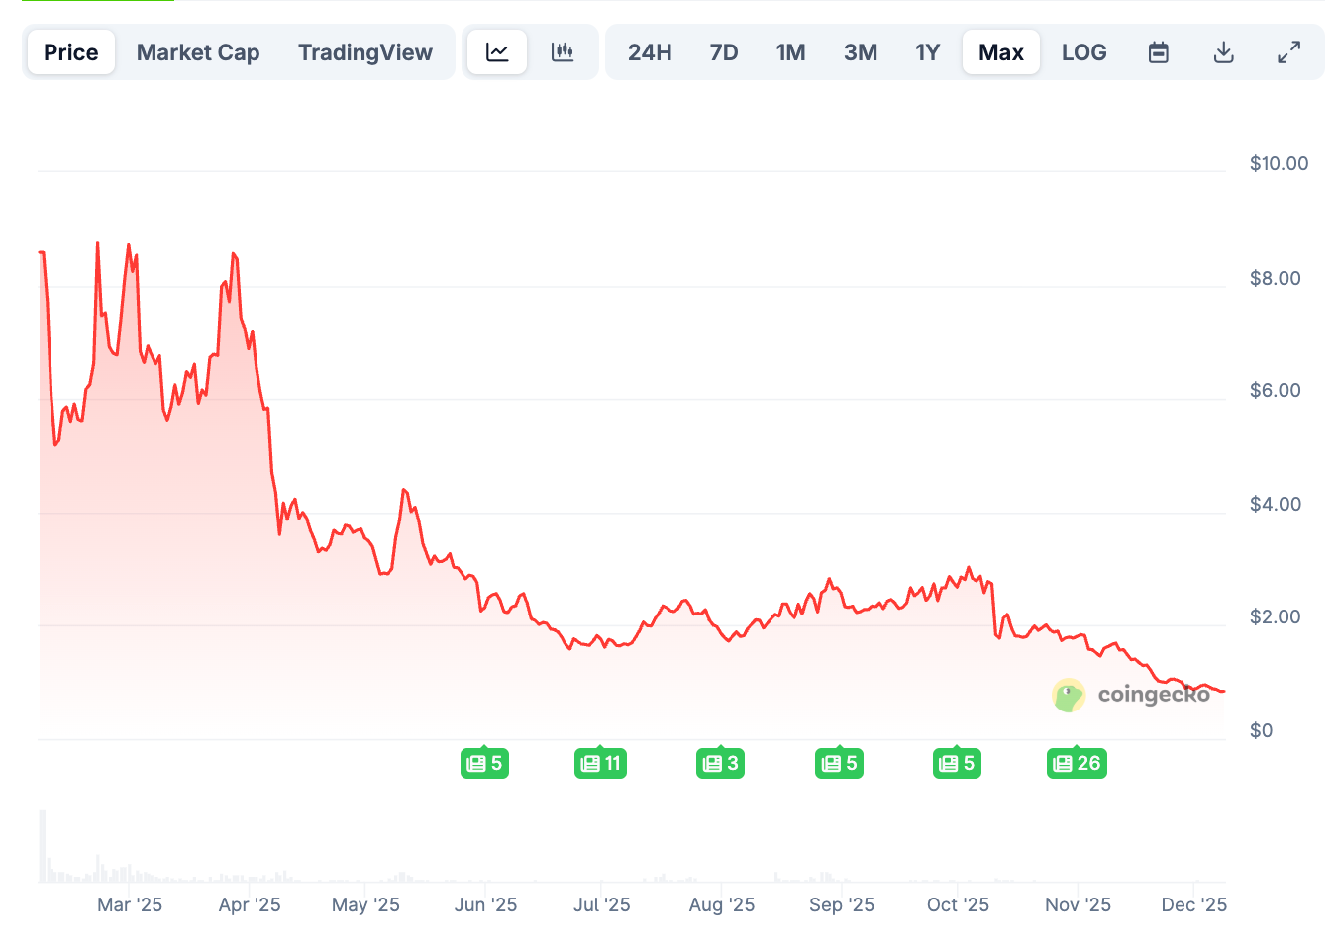Choose the 1M time range
The width and height of the screenshot is (1337, 946).
[x=790, y=52]
